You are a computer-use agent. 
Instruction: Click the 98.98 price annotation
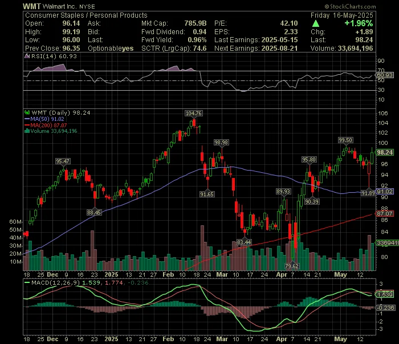click(x=221, y=143)
